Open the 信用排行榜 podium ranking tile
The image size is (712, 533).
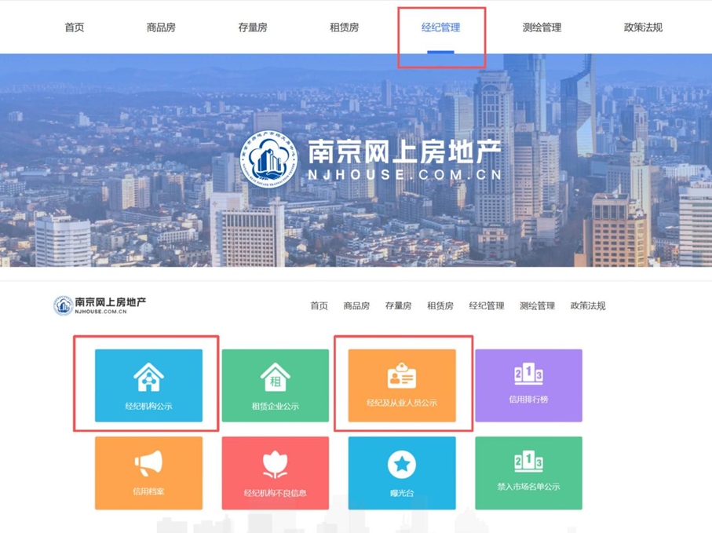click(x=528, y=385)
